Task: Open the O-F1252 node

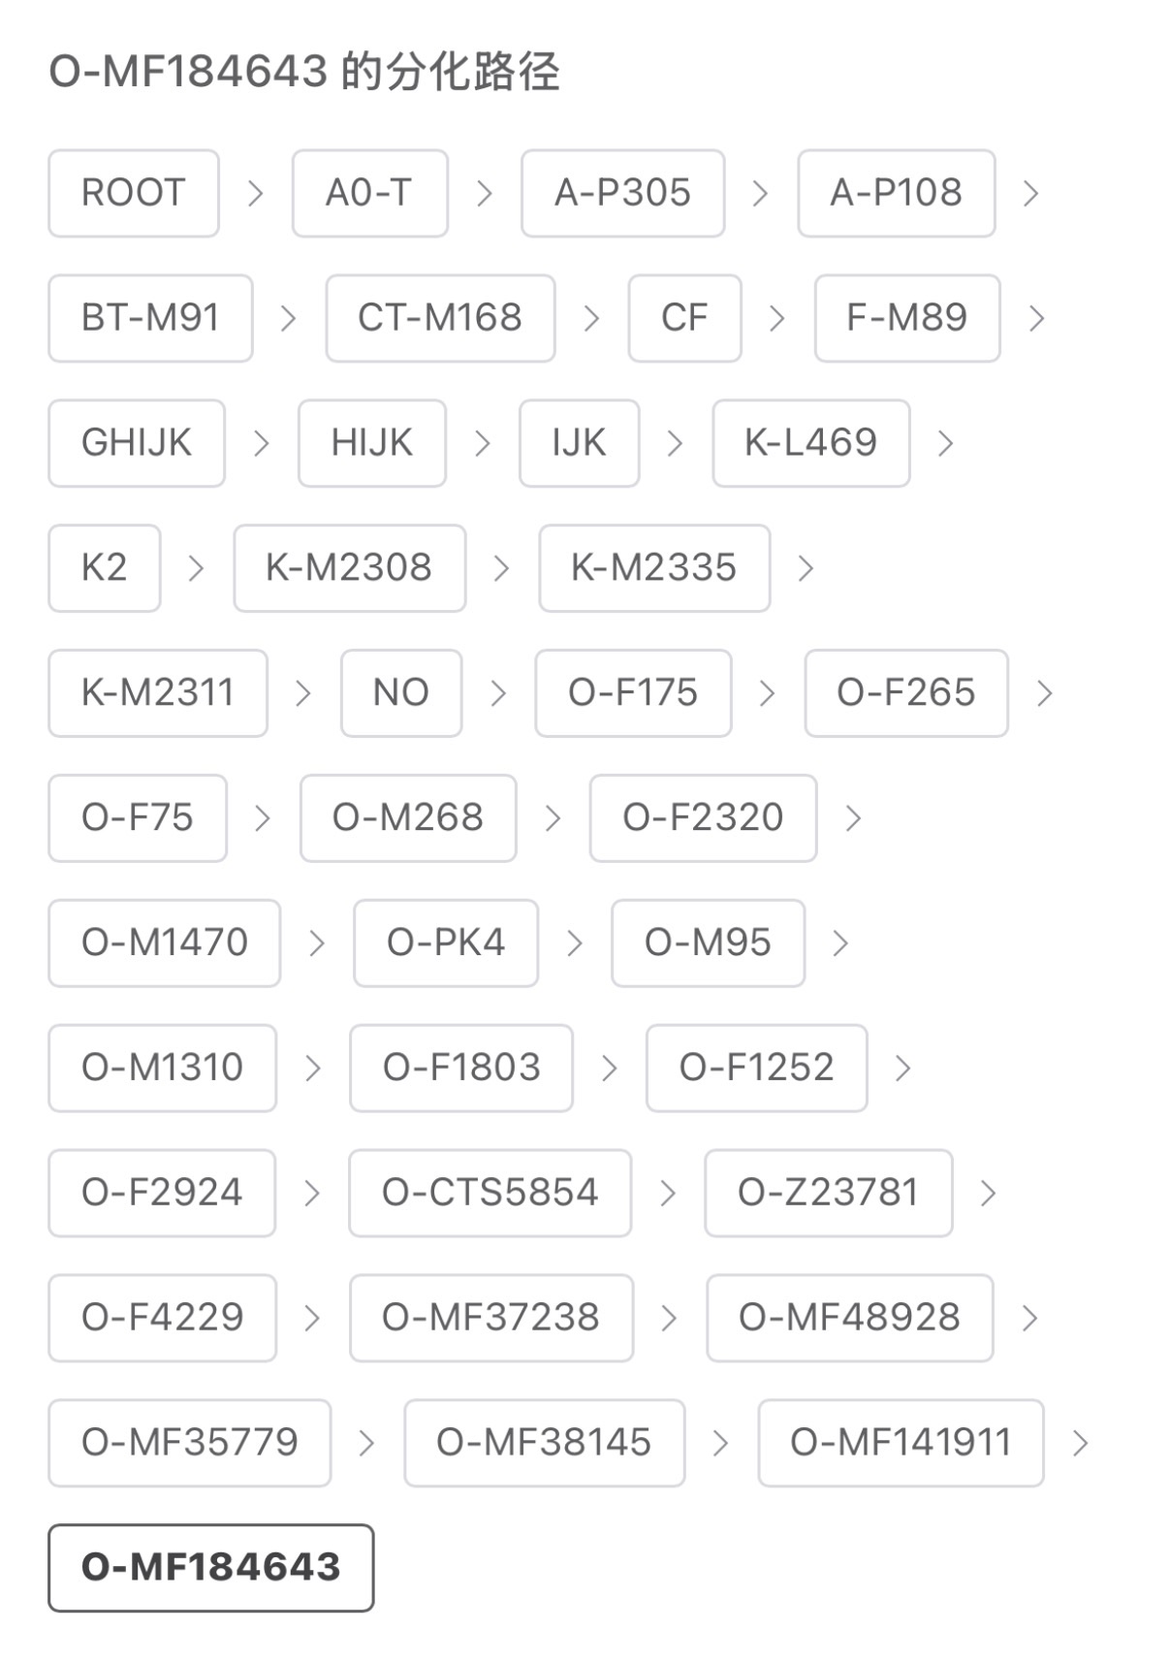Action: coord(756,1068)
